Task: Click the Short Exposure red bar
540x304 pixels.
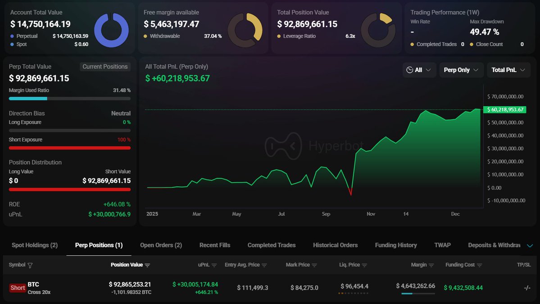Action: (x=69, y=148)
